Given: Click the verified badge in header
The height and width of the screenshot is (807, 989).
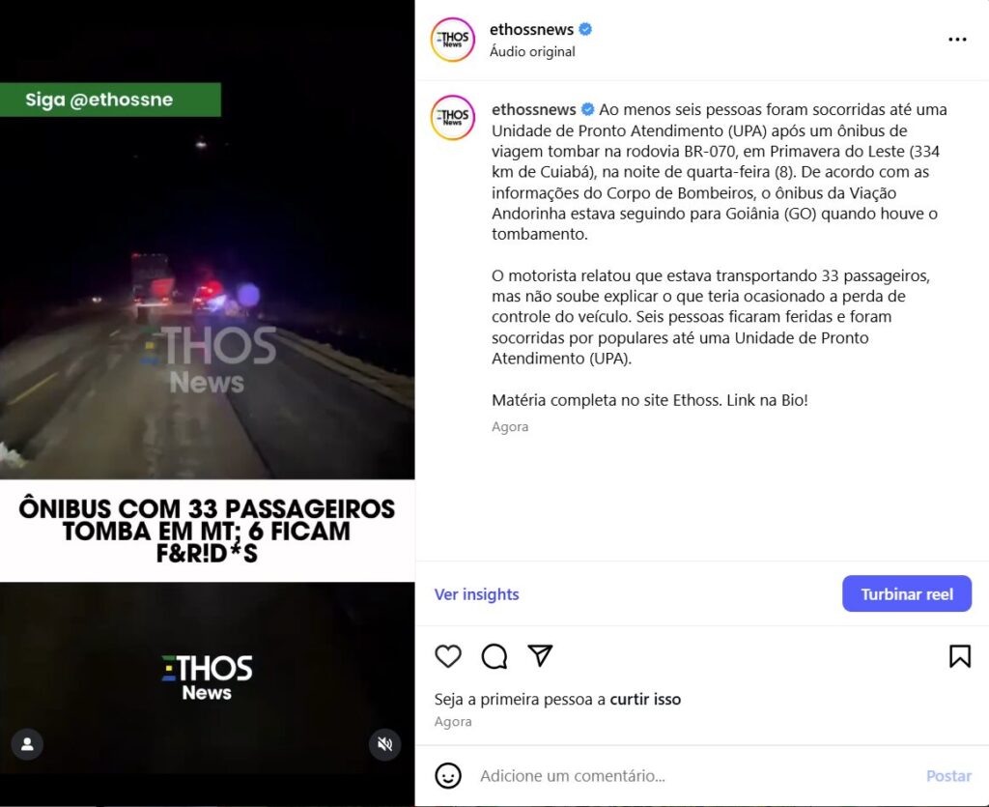Looking at the screenshot, I should tap(585, 29).
